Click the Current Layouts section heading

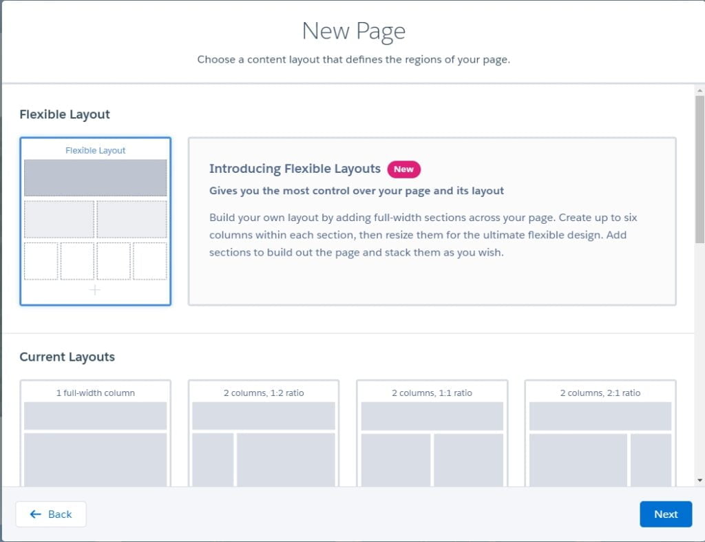click(x=67, y=357)
